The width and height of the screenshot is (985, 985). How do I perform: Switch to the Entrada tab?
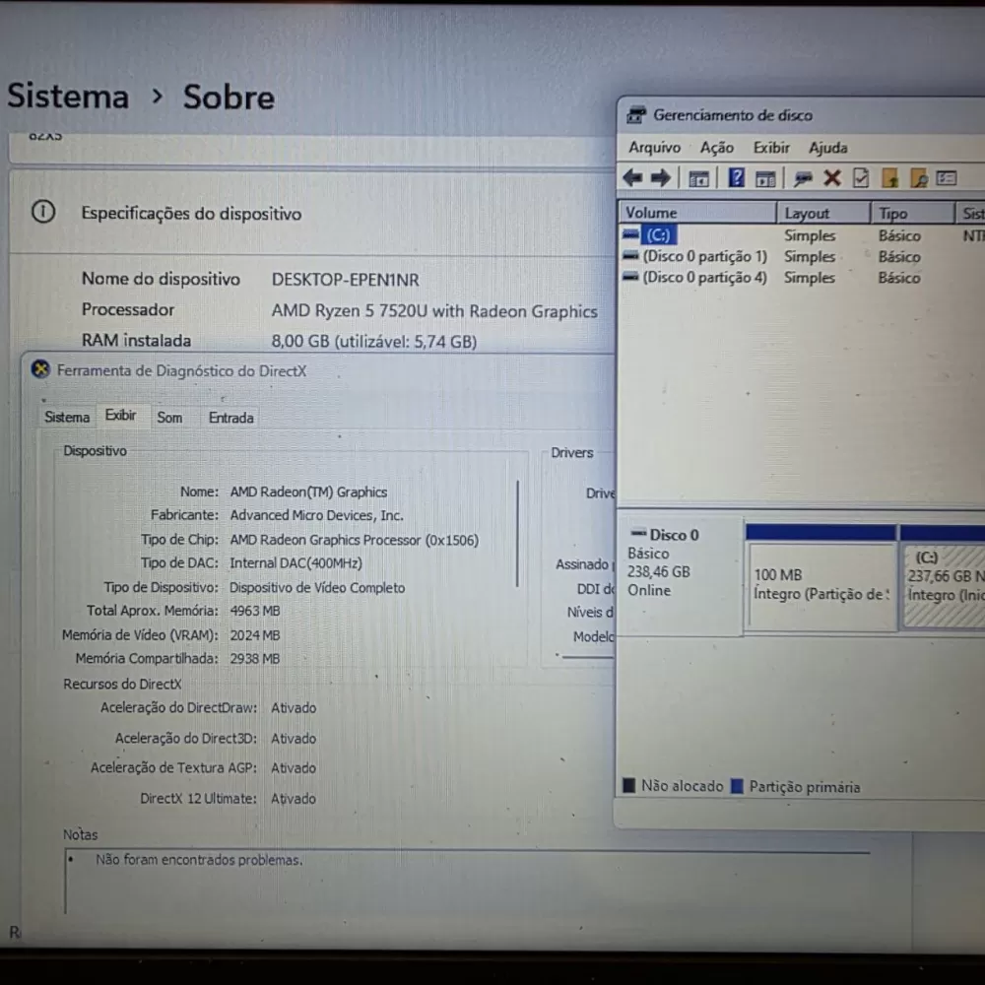pyautogui.click(x=231, y=418)
